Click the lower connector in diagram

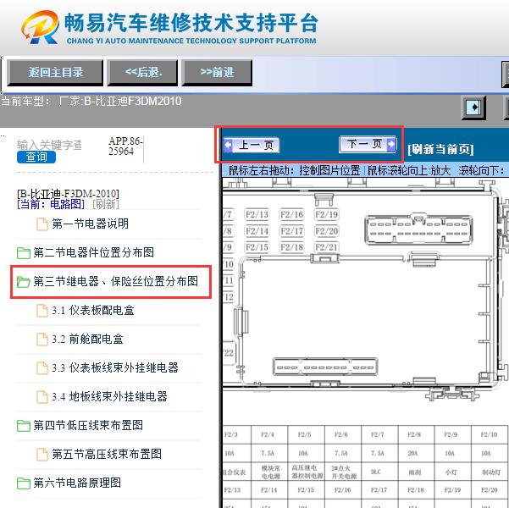click(x=325, y=367)
